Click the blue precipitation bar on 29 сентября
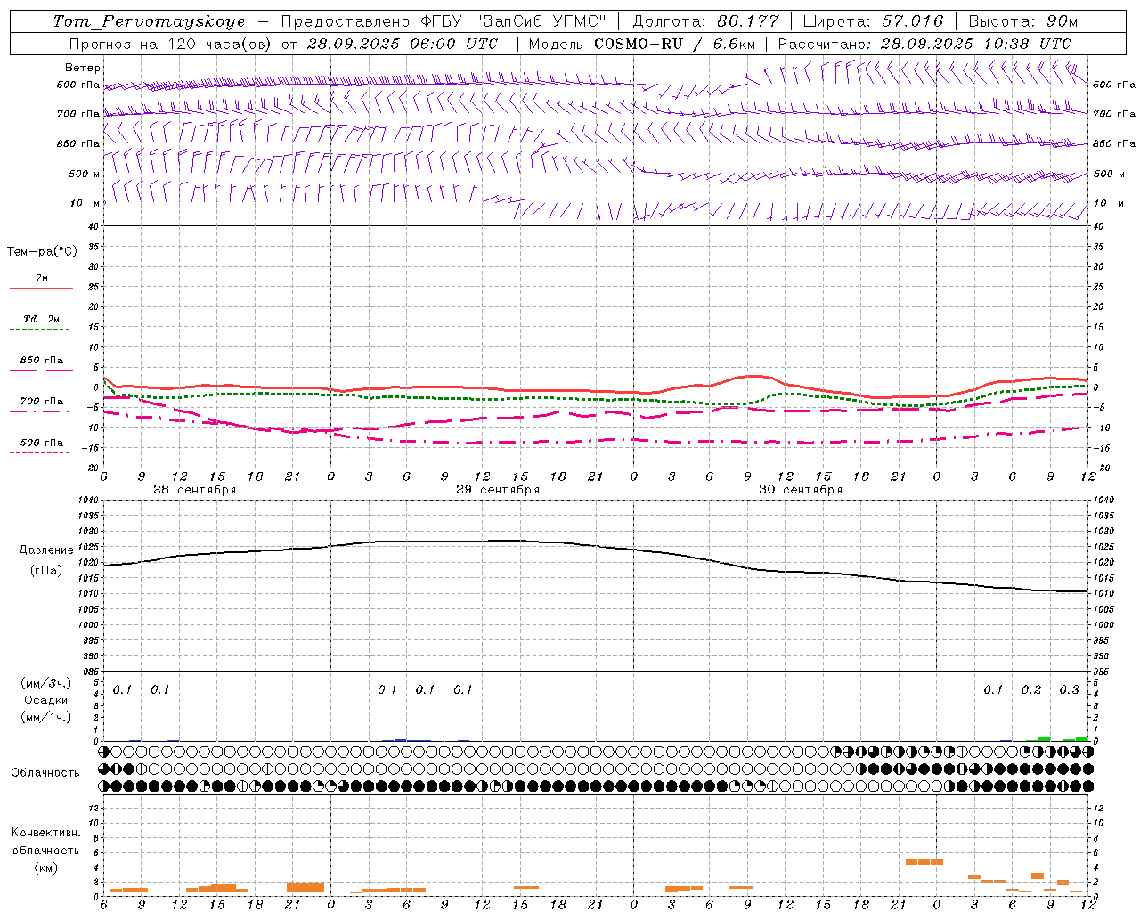The width and height of the screenshot is (1140, 912). [x=401, y=739]
